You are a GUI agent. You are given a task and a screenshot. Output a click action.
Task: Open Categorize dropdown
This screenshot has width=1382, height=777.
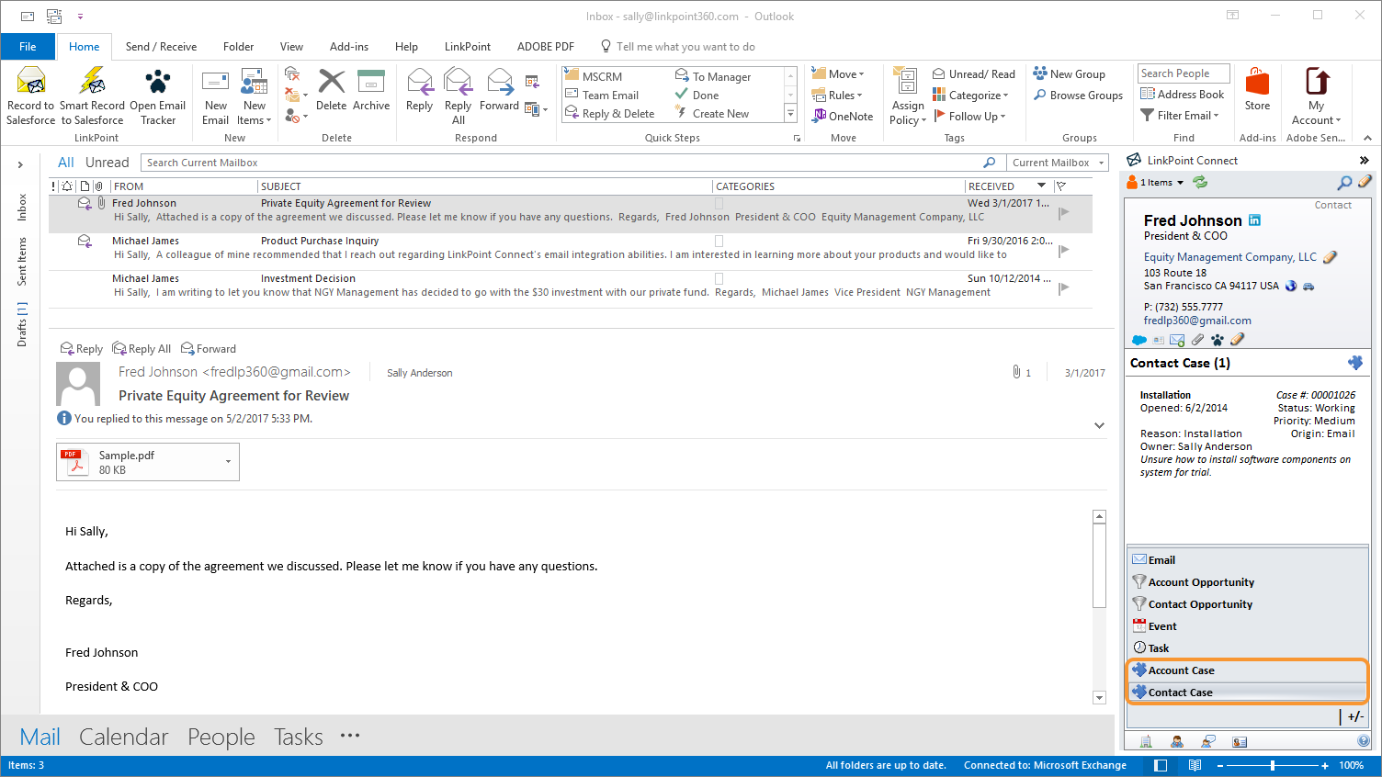[x=970, y=95]
